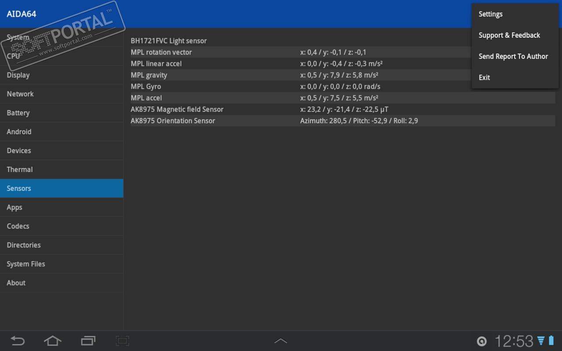Screen dimensions: 562x351
Task: Go to System Files section
Action: click(x=61, y=264)
